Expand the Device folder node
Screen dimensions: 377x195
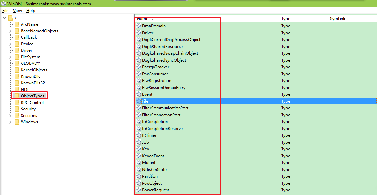coord(10,44)
